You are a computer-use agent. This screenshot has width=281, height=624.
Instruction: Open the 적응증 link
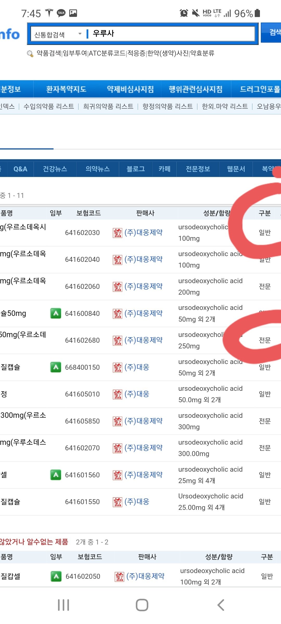137,53
